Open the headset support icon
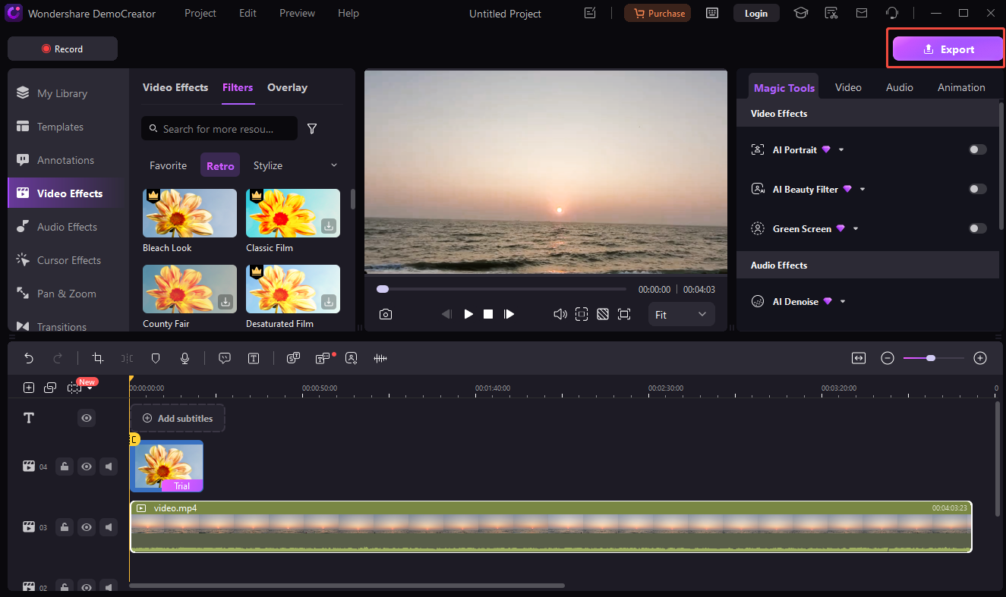Viewport: 1006px width, 597px height. click(892, 13)
